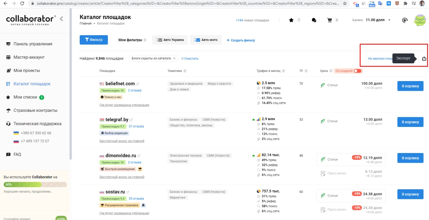Image resolution: width=429 pixels, height=220 pixels.
Task: Click the collaborator logo
Action: tap(30, 19)
